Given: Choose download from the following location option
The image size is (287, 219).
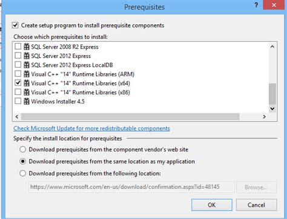Looking at the screenshot, I should pyautogui.click(x=22, y=173).
